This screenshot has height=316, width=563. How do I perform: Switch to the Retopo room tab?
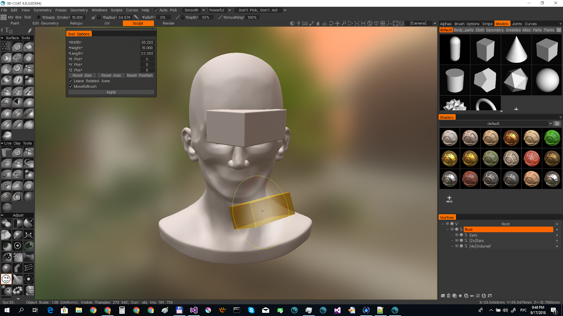pos(76,23)
